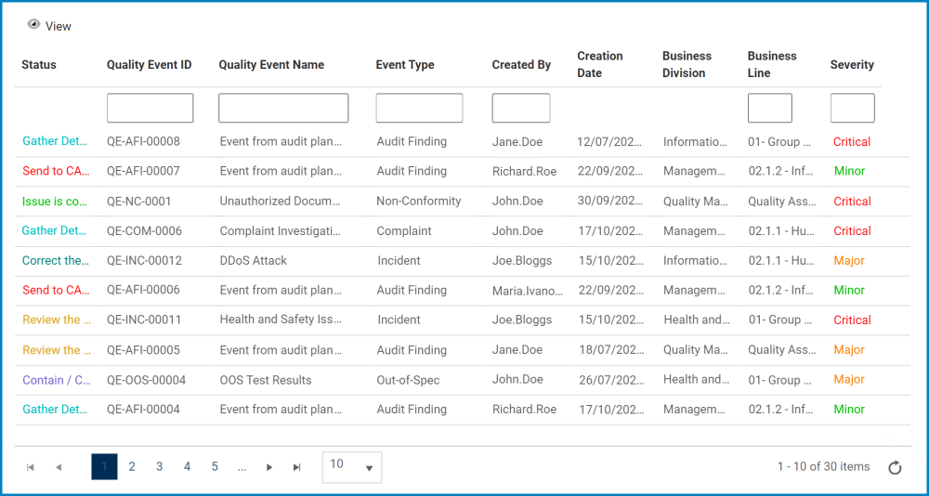The image size is (929, 496).
Task: Open page 4 of results
Action: click(x=188, y=467)
